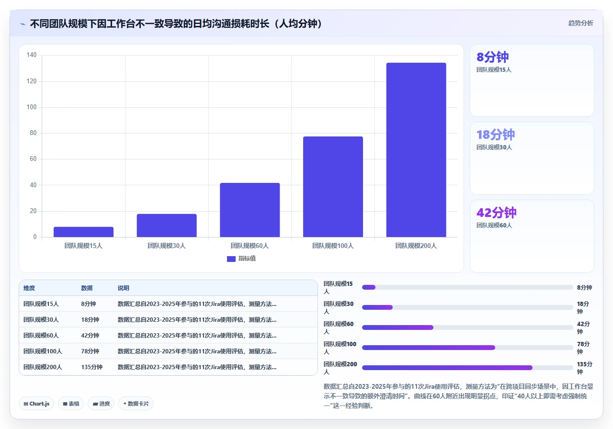The width and height of the screenshot is (613, 429).
Task: Click the bar for 团队规模30人
Action: tap(167, 226)
